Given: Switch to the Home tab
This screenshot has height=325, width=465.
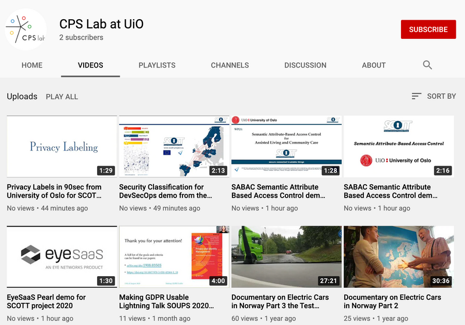Looking at the screenshot, I should (32, 65).
